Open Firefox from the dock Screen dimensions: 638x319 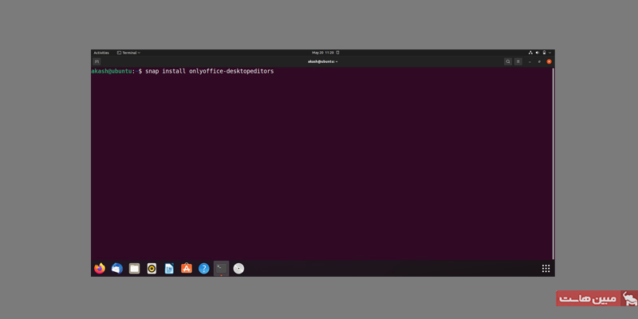point(100,269)
